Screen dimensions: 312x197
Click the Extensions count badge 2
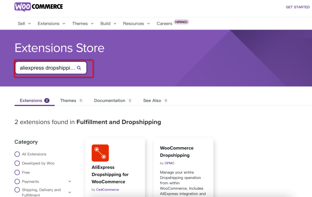click(x=47, y=100)
